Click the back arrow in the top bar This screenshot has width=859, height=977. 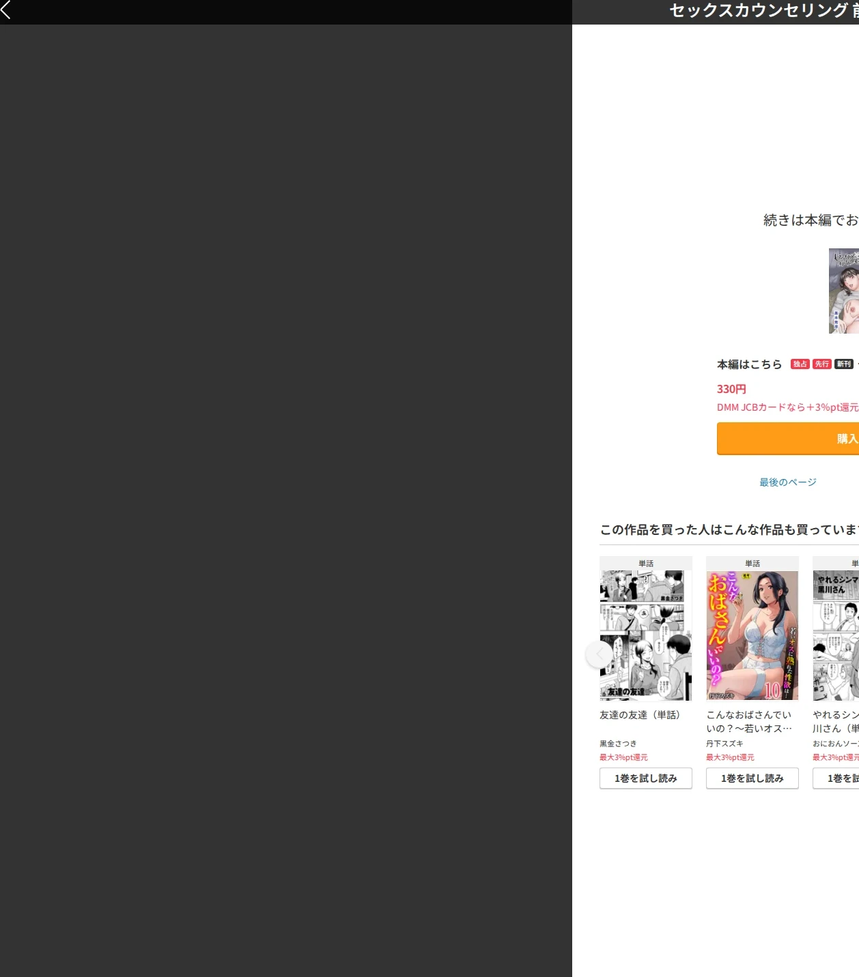point(6,10)
